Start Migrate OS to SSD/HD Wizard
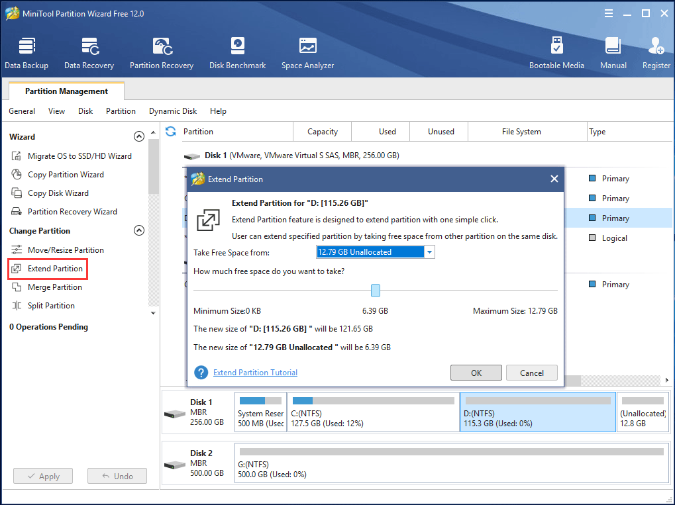675x505 pixels. [x=72, y=156]
